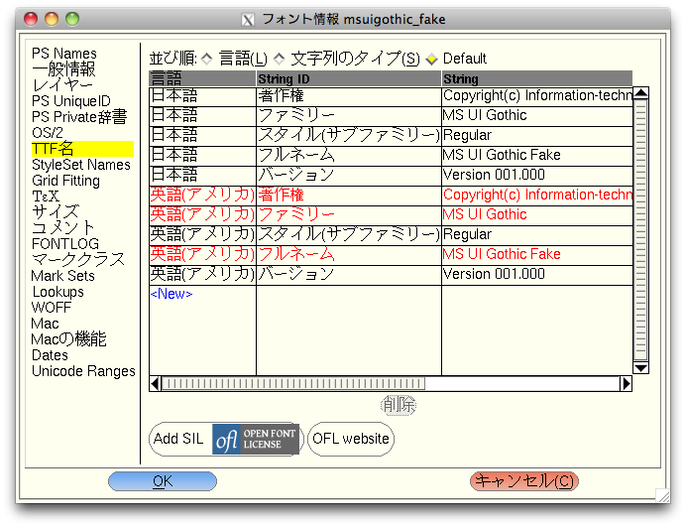
Task: Go to the WOFF section
Action: (52, 308)
